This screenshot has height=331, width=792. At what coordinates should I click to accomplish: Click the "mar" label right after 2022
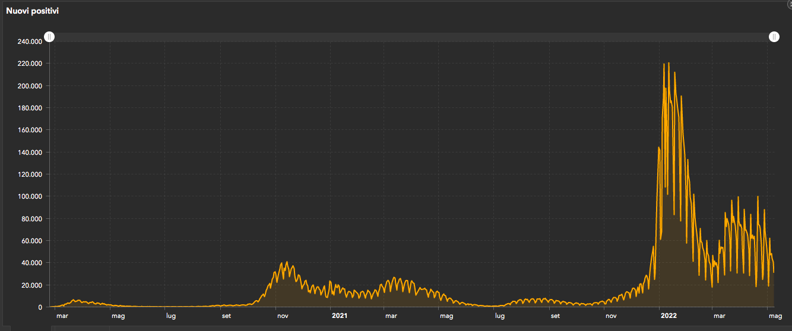(x=719, y=316)
